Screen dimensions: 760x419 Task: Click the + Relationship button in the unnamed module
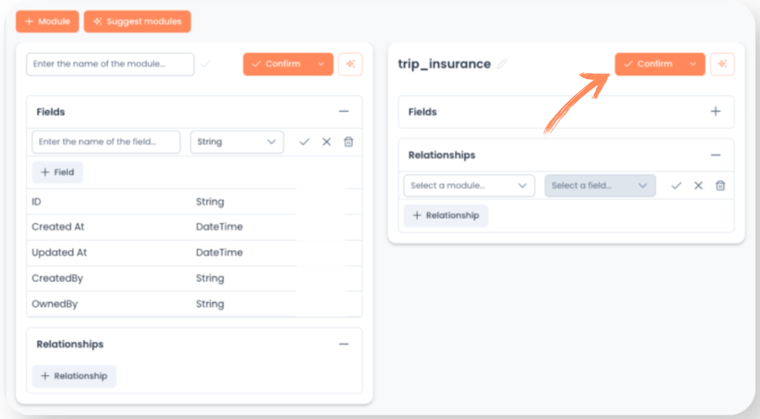[x=74, y=376]
